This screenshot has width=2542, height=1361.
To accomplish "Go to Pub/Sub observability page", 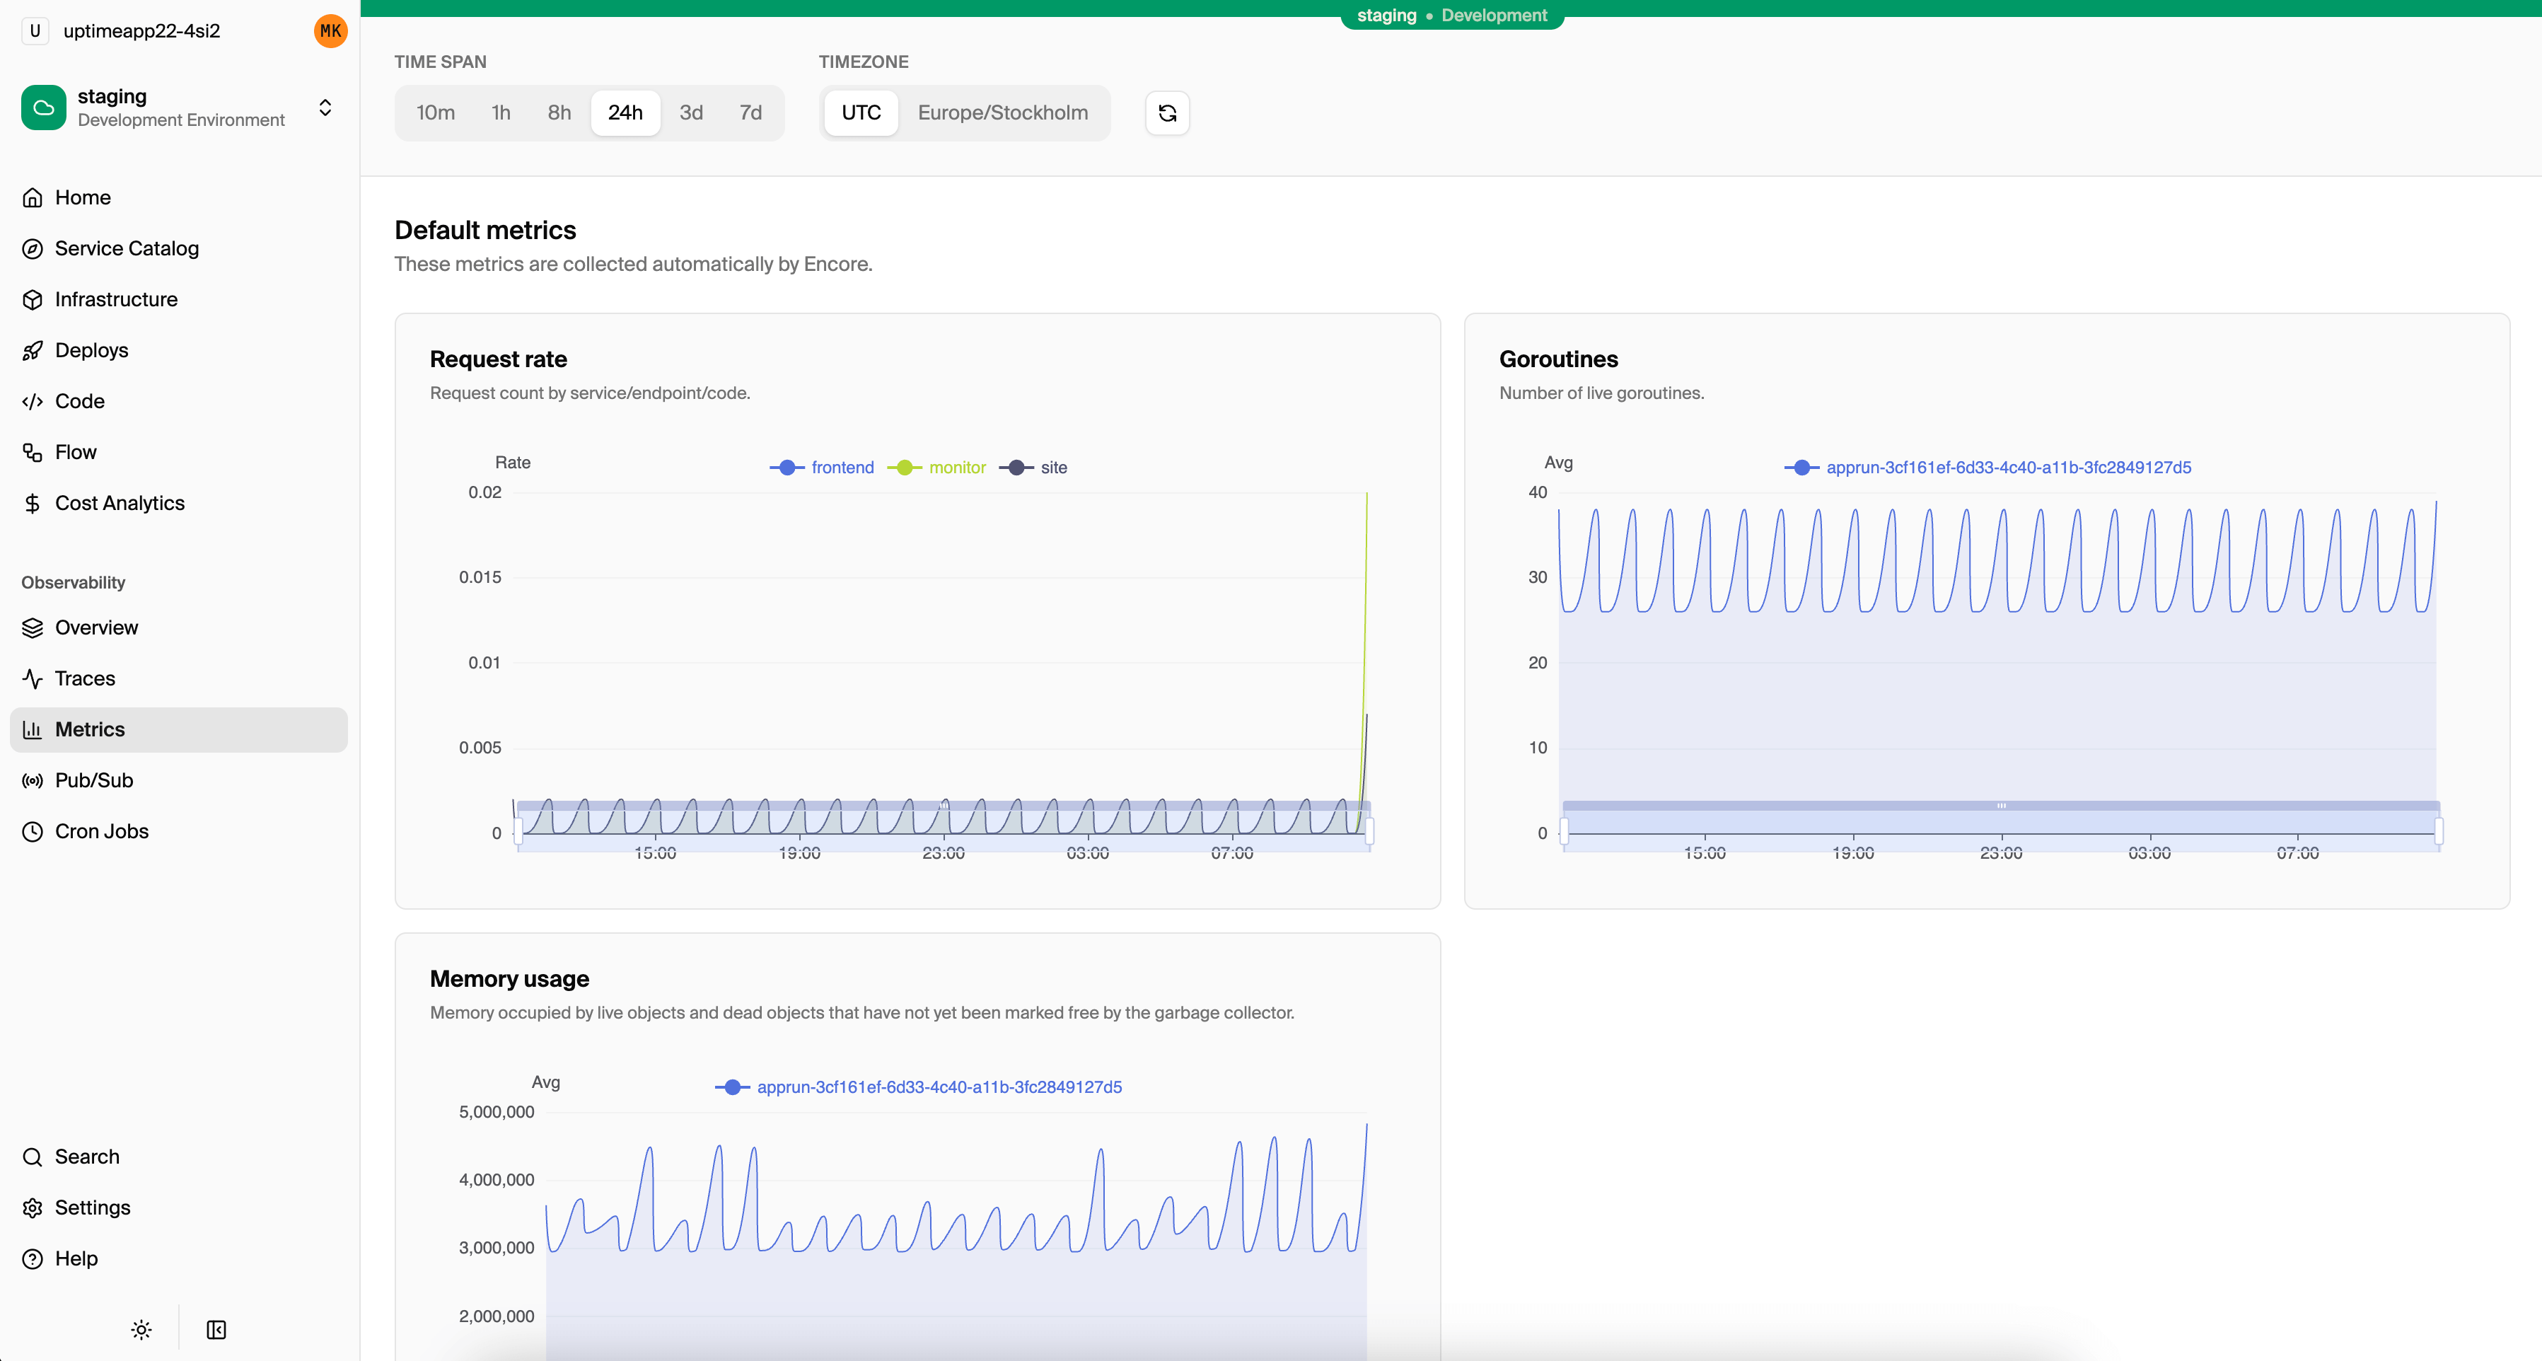I will pos(94,780).
